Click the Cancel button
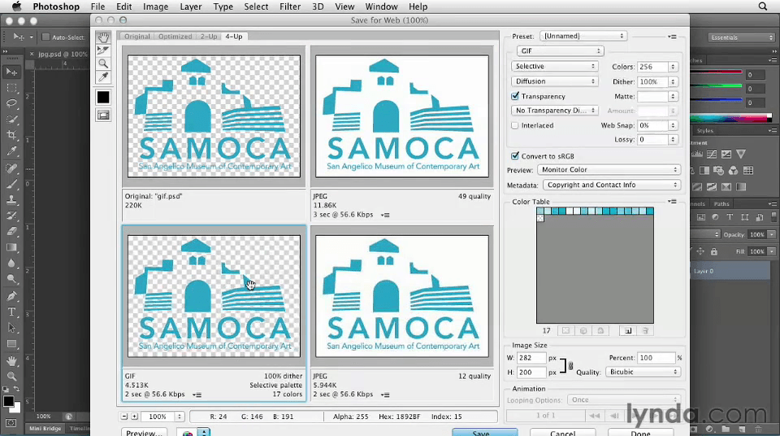 (x=562, y=432)
